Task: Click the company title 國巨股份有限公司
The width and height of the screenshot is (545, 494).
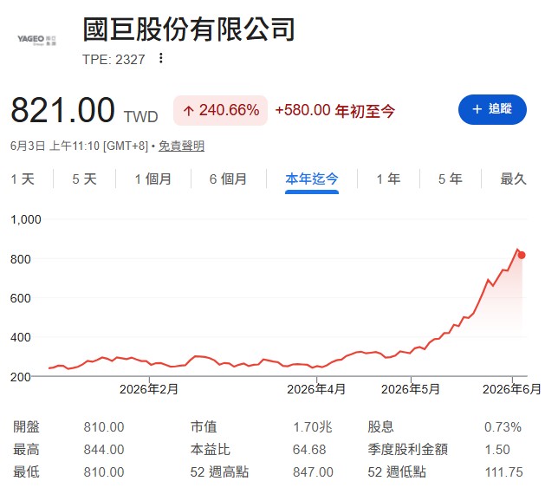Action: [189, 29]
